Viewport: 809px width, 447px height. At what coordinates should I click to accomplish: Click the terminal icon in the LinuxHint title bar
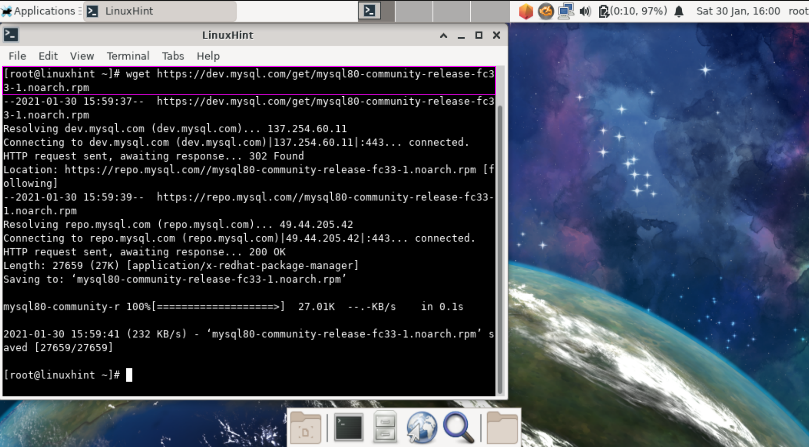(11, 35)
